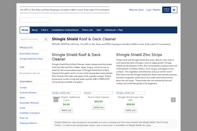The width and height of the screenshot is (197, 131).
Task: Click the $0 cart total
Action: pos(174,10)
